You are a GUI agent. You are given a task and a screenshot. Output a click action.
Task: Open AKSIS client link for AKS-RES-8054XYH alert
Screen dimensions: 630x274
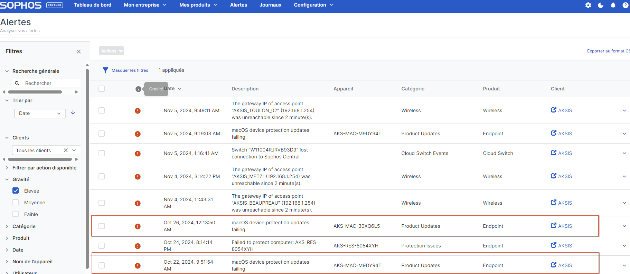coord(561,246)
